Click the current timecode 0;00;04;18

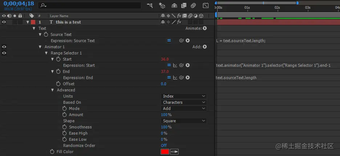point(19,4)
